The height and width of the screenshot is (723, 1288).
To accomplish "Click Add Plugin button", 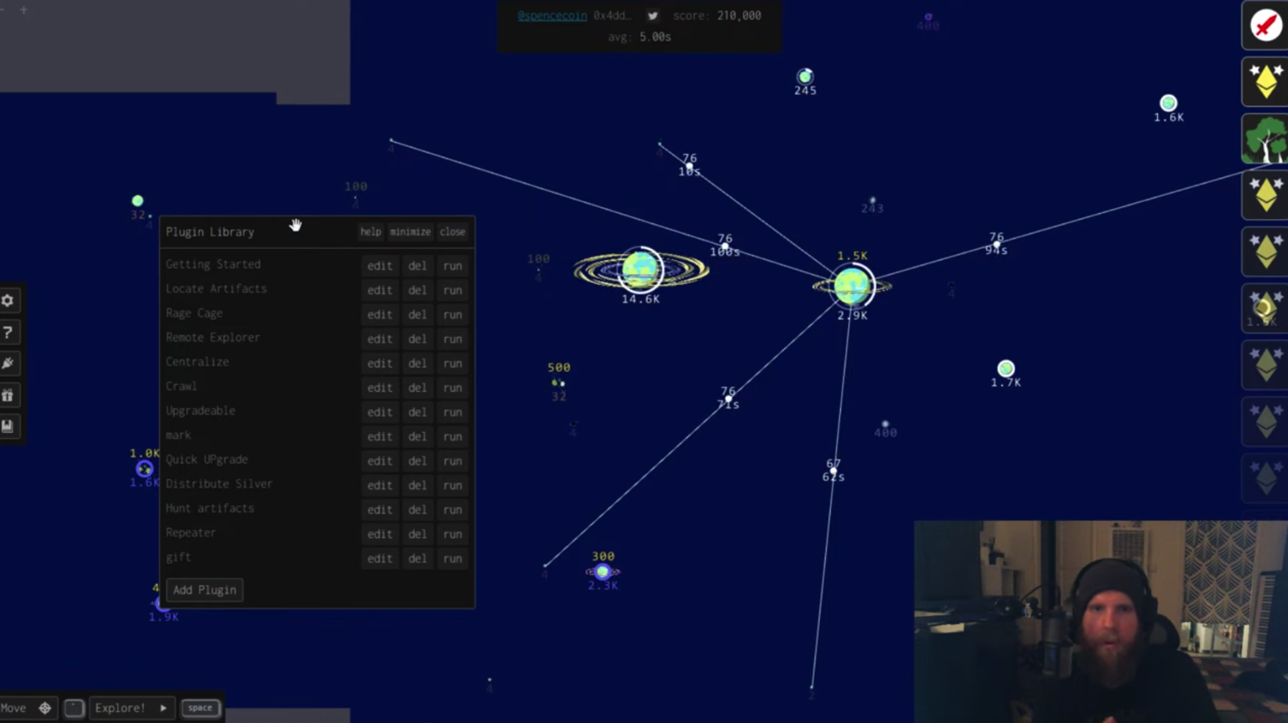I will click(x=204, y=588).
